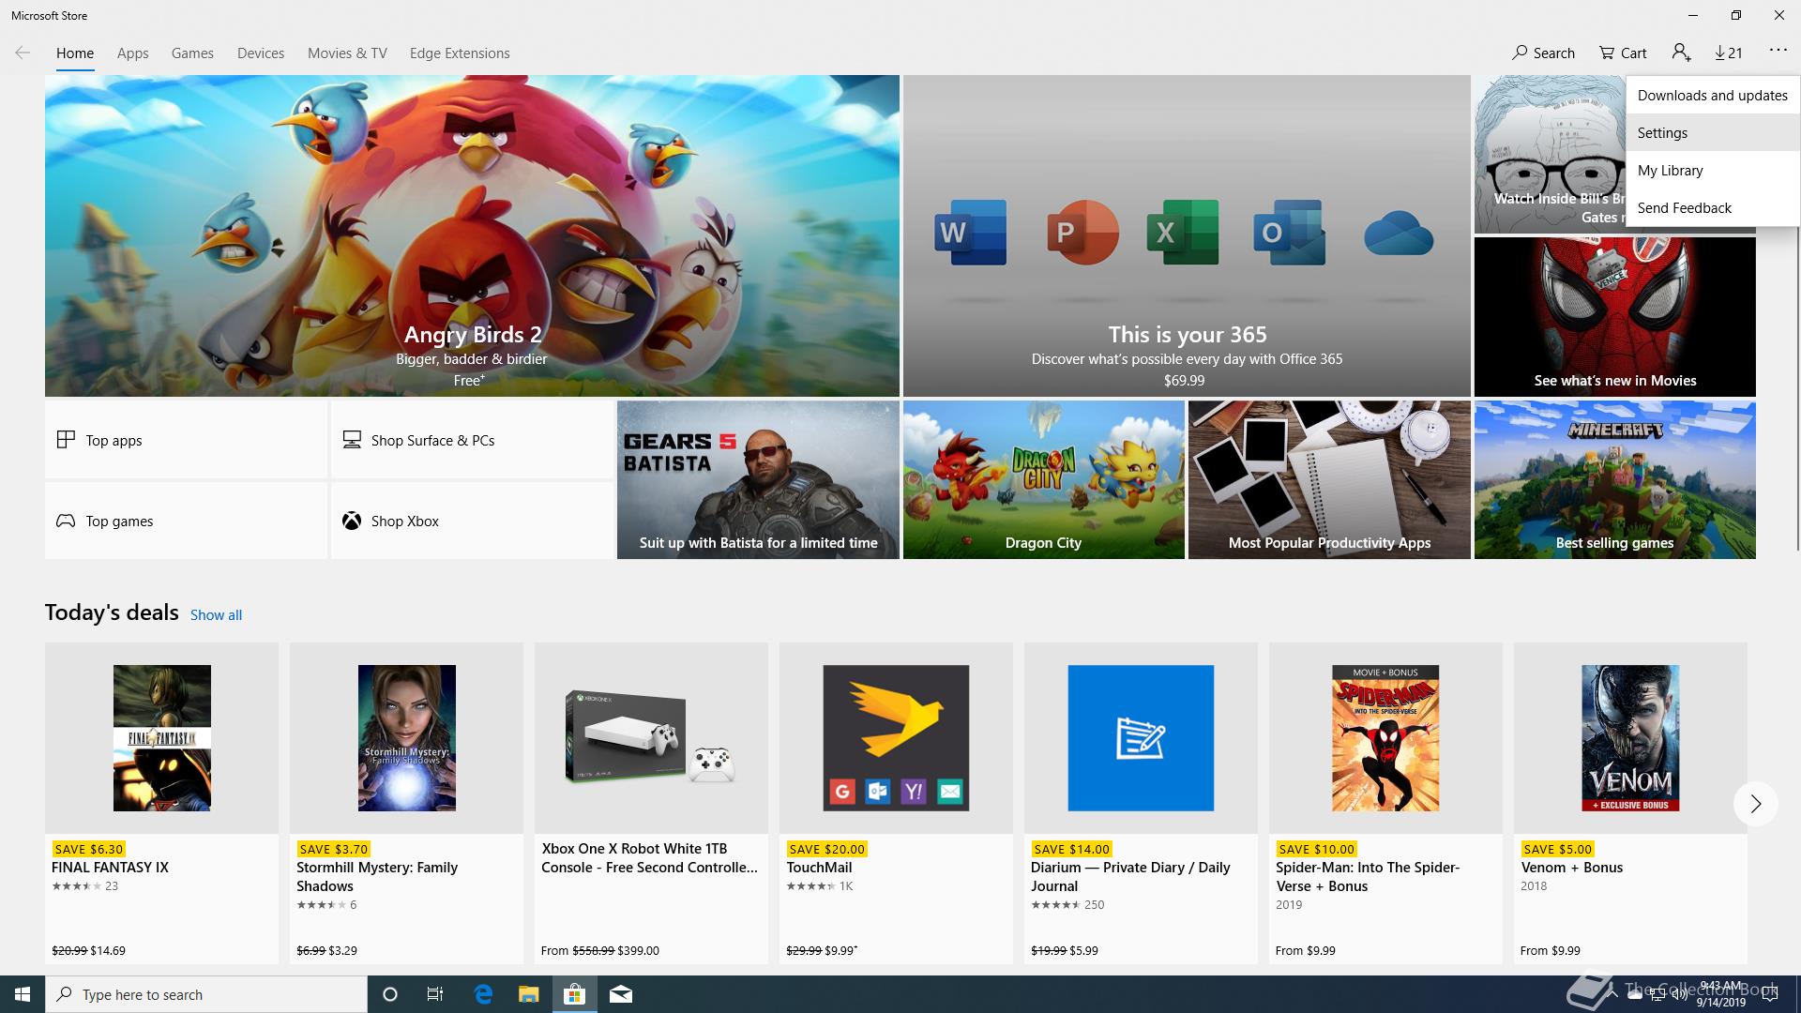Select the Home tab
This screenshot has height=1013, width=1801.
[75, 53]
